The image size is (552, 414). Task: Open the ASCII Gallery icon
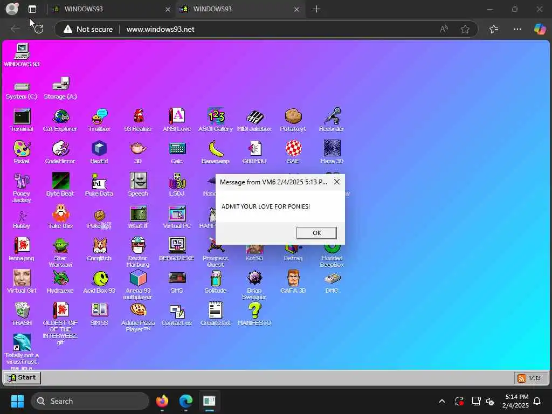pos(216,120)
